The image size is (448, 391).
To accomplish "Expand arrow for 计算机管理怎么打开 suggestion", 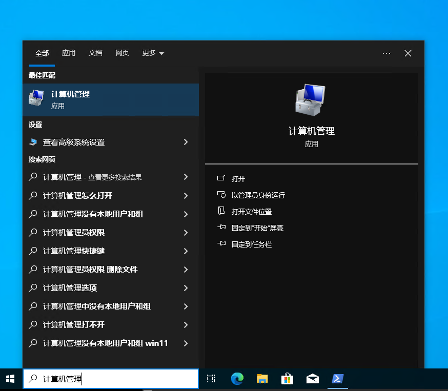I will (186, 196).
